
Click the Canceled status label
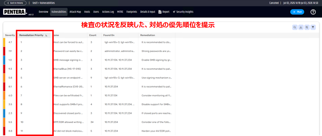click(x=274, y=3)
